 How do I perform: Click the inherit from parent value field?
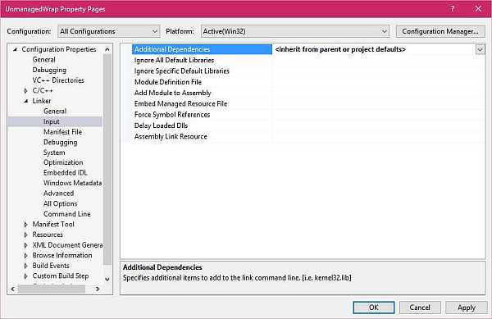pyautogui.click(x=375, y=49)
